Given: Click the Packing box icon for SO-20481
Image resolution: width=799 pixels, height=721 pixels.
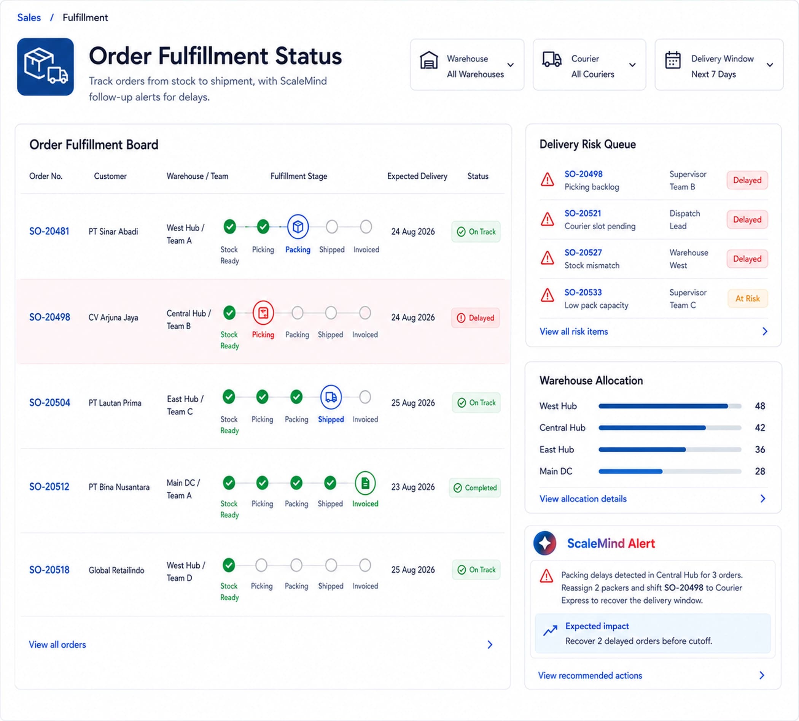Looking at the screenshot, I should tap(298, 227).
